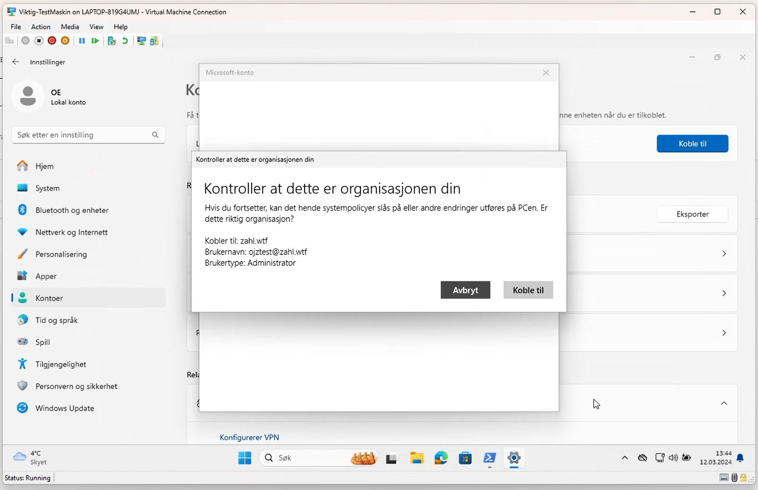Open Tid og språk settings
Image resolution: width=758 pixels, height=490 pixels.
(88, 320)
